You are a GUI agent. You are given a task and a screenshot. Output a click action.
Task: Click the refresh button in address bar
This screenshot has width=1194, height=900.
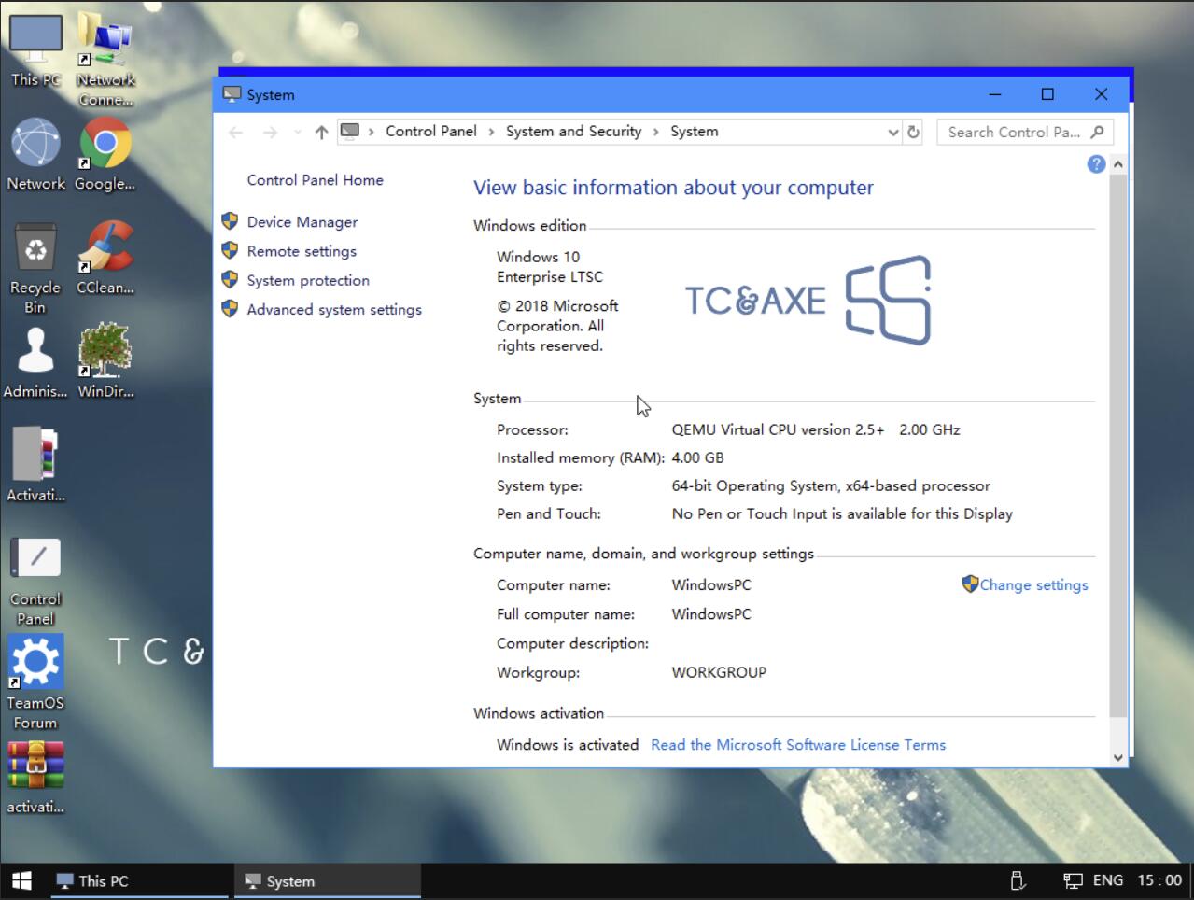(914, 132)
